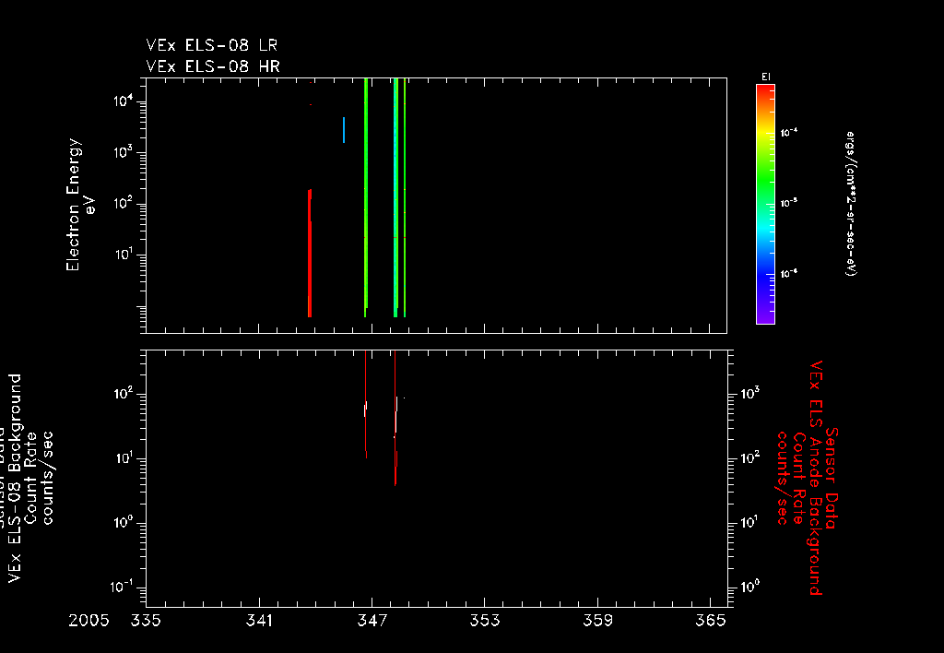Click the x-axis label 347
The width and height of the screenshot is (944, 653).
pos(372,621)
